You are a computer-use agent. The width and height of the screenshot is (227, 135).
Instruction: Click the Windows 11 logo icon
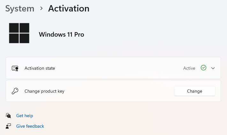(19, 33)
